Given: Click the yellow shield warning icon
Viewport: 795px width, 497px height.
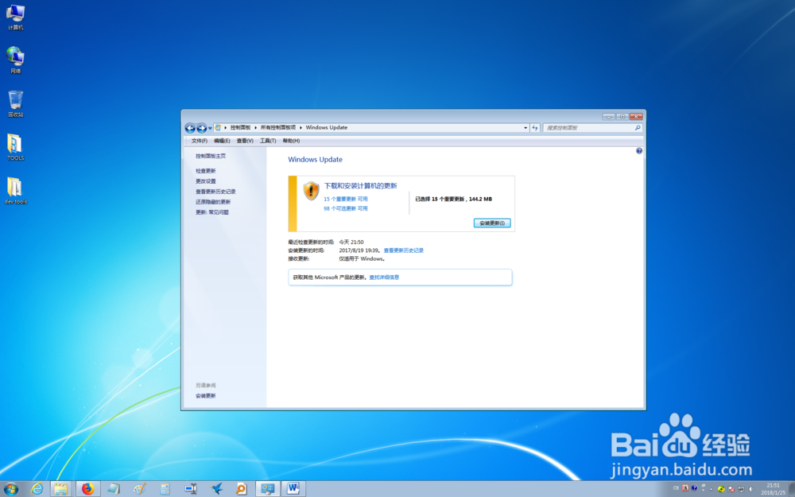Looking at the screenshot, I should click(x=311, y=191).
